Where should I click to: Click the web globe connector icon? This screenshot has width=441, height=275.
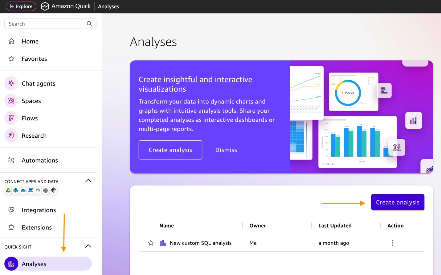click(46, 190)
